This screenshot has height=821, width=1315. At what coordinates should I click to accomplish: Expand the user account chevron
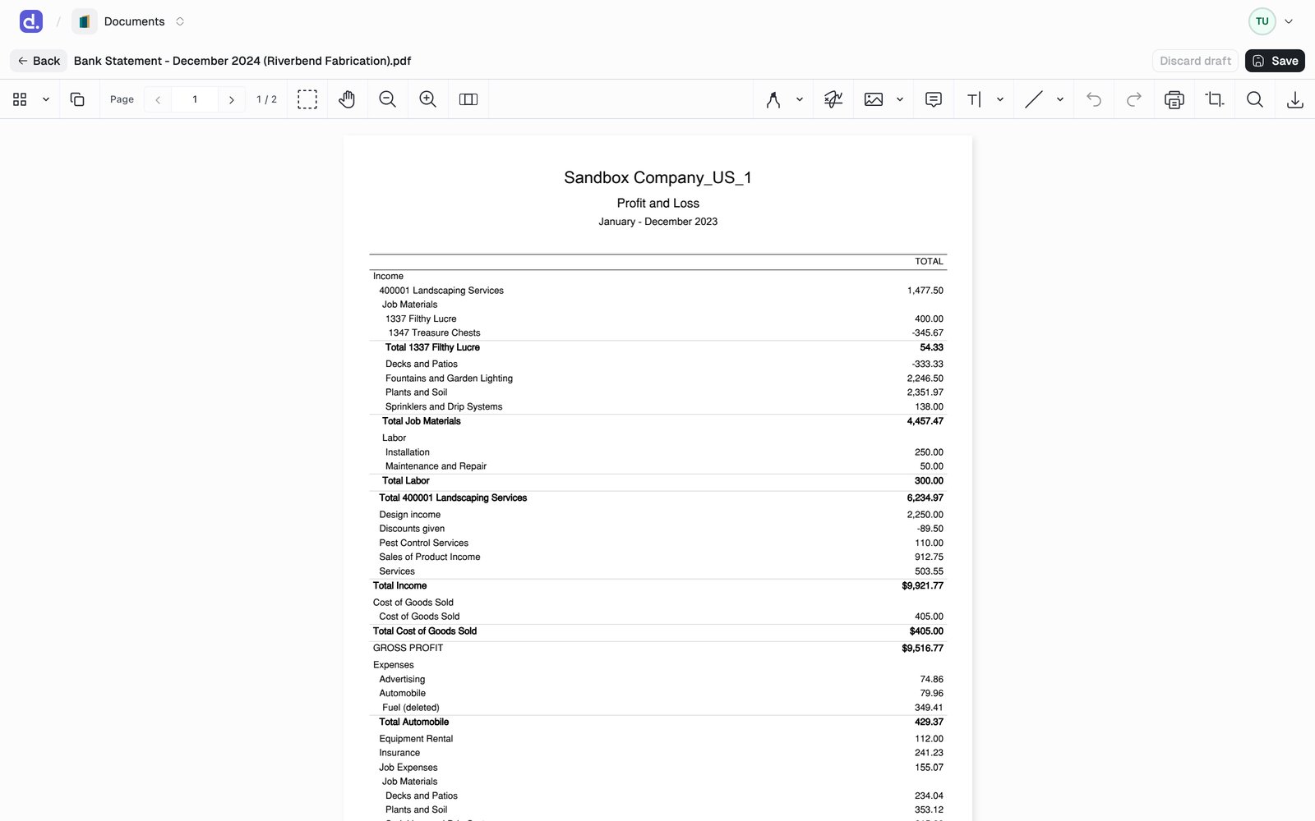[x=1289, y=21]
